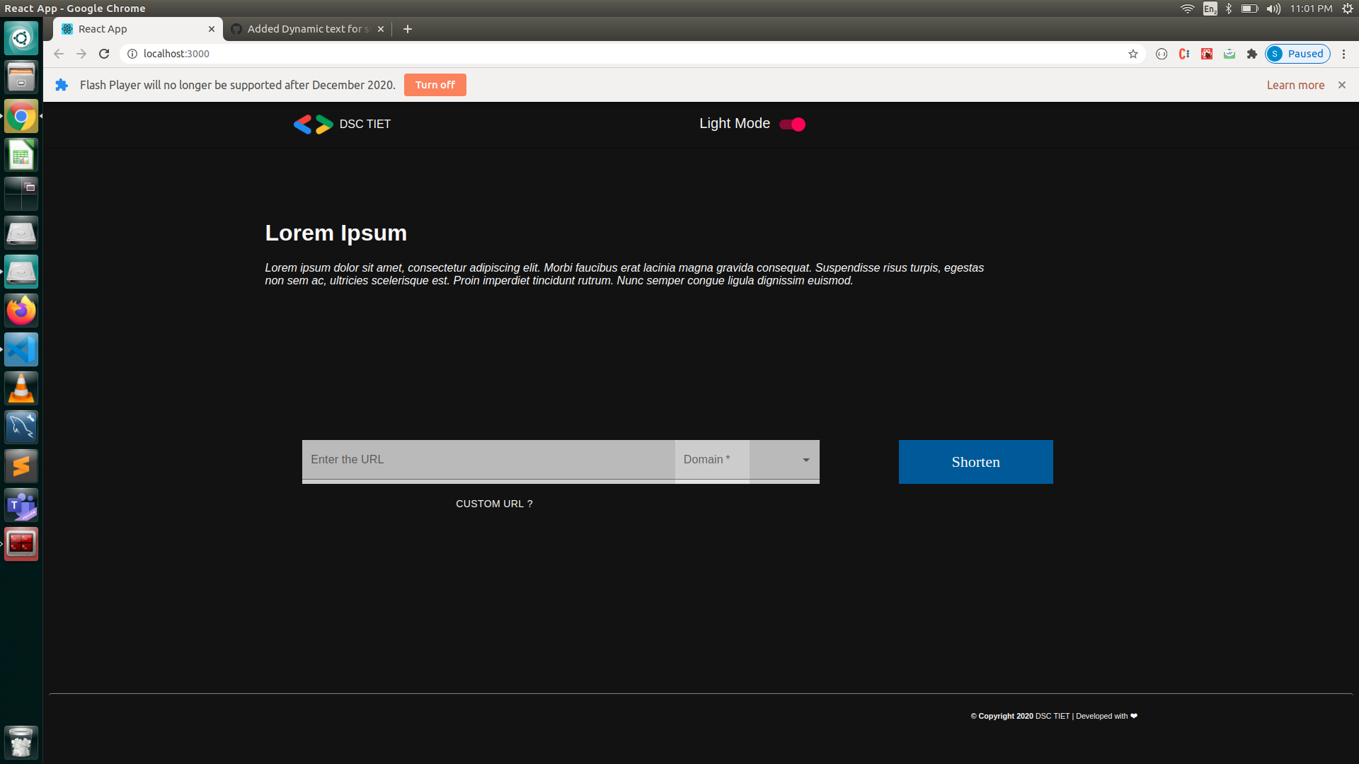Open Chrome's three-dot menu
The height and width of the screenshot is (764, 1359).
(x=1344, y=54)
